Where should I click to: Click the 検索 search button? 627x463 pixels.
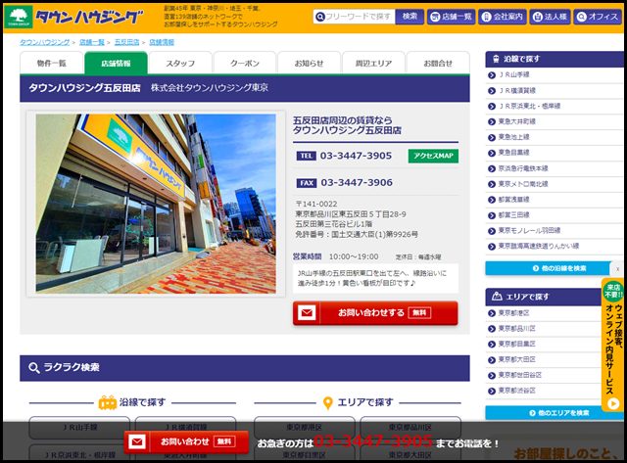[410, 17]
